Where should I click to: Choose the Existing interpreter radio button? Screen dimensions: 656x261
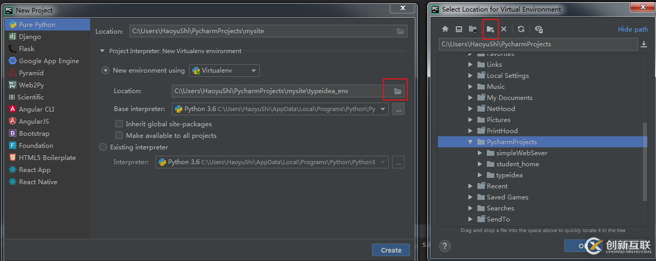tap(103, 147)
